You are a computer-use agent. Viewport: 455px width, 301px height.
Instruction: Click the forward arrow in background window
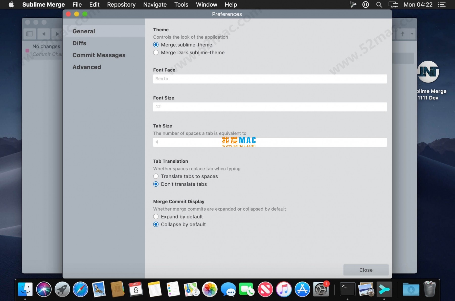[x=57, y=34]
